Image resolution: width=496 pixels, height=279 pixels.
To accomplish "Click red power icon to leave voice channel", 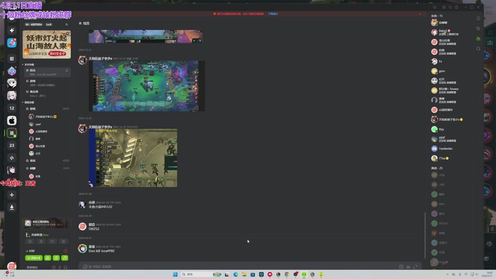I will tap(65, 251).
